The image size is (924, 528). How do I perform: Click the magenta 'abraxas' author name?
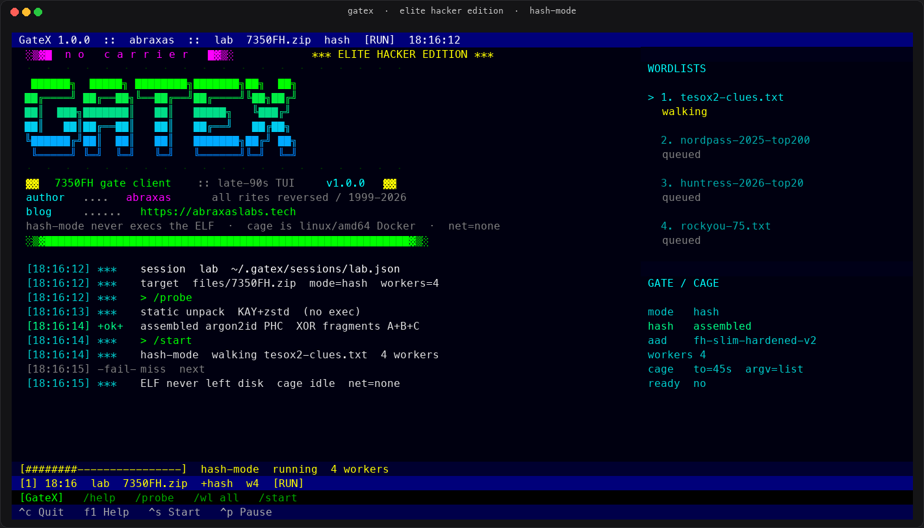[x=149, y=198]
